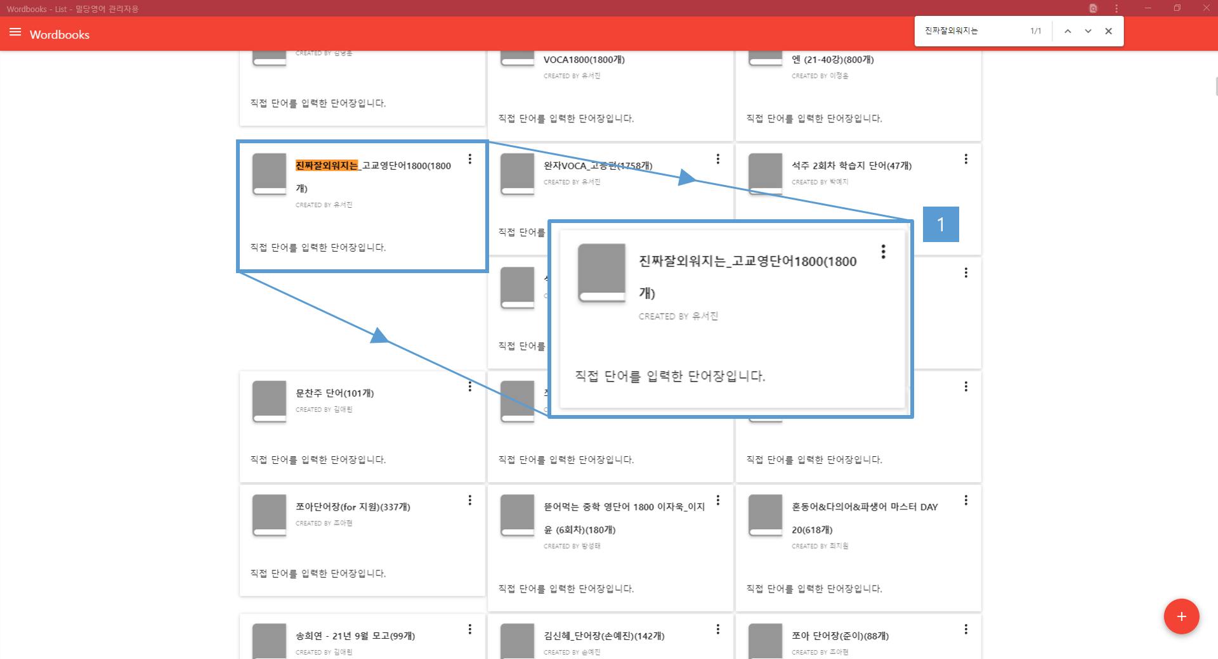Select 엔 (21-40강)(800개) title
This screenshot has height=659, width=1218.
coord(832,60)
